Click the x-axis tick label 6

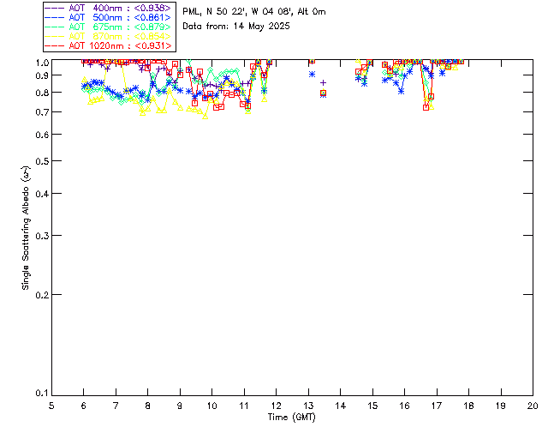pos(84,406)
